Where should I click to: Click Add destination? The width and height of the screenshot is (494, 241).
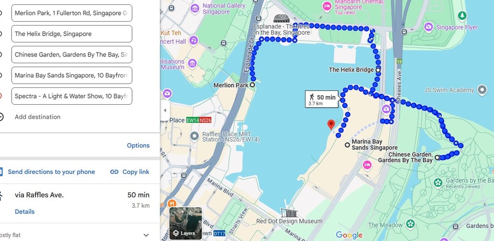coord(38,117)
